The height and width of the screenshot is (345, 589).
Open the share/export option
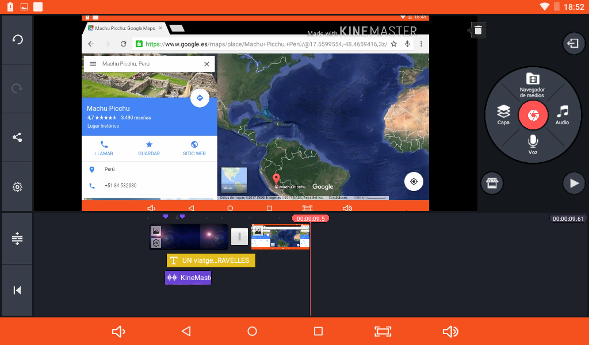coord(17,137)
